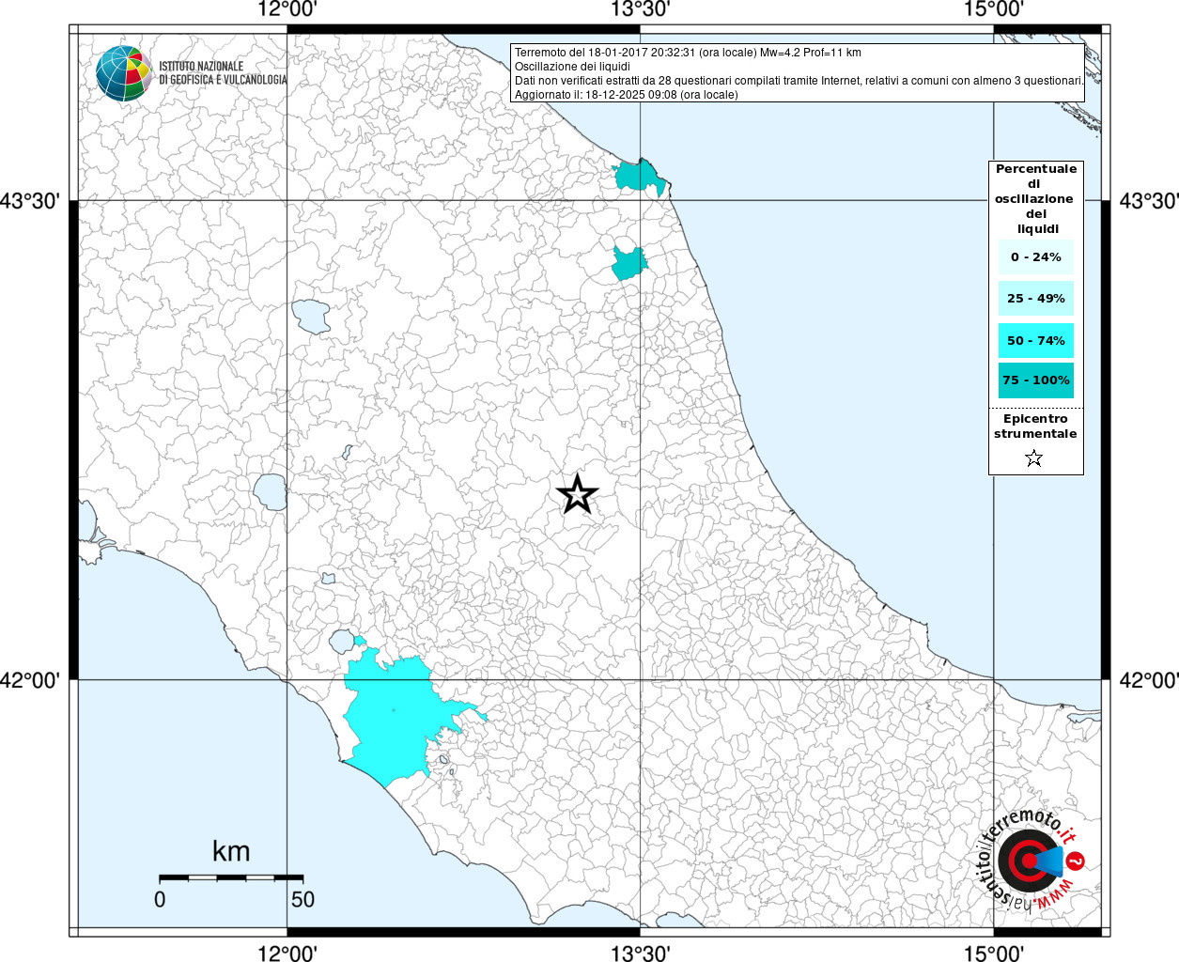Click the bottom 13°30' longitude label

pos(641,953)
